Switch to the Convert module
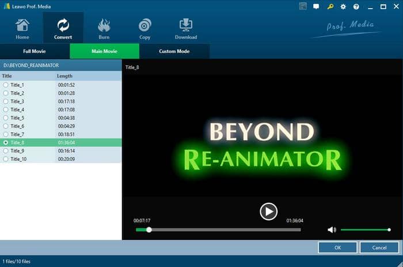The height and width of the screenshot is (267, 403). [63, 29]
